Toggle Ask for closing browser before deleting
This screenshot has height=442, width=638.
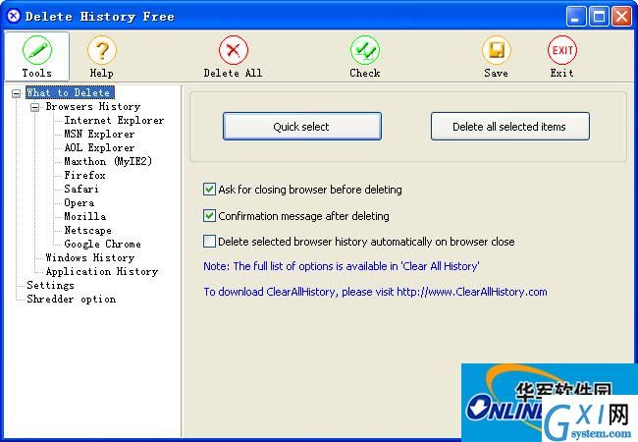pyautogui.click(x=209, y=190)
